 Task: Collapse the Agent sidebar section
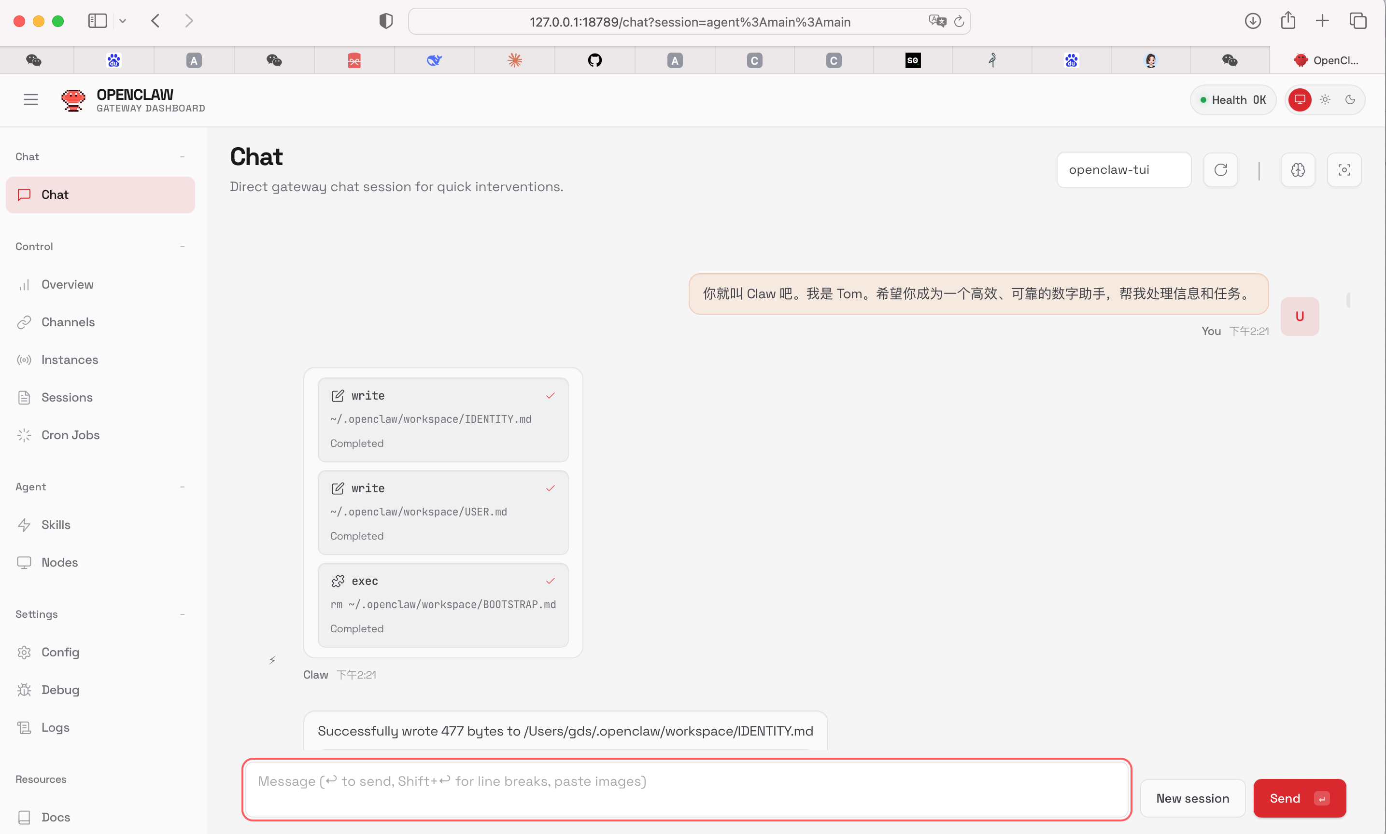[182, 486]
